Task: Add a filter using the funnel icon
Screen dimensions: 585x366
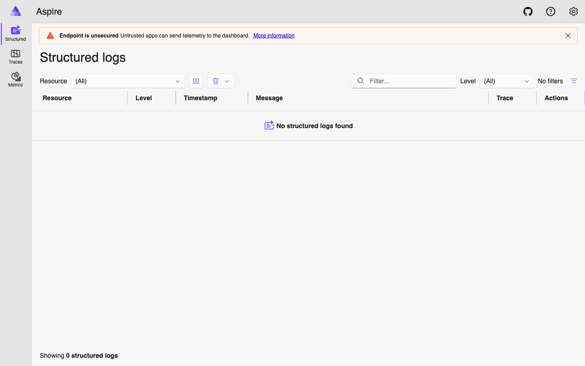Action: click(574, 81)
